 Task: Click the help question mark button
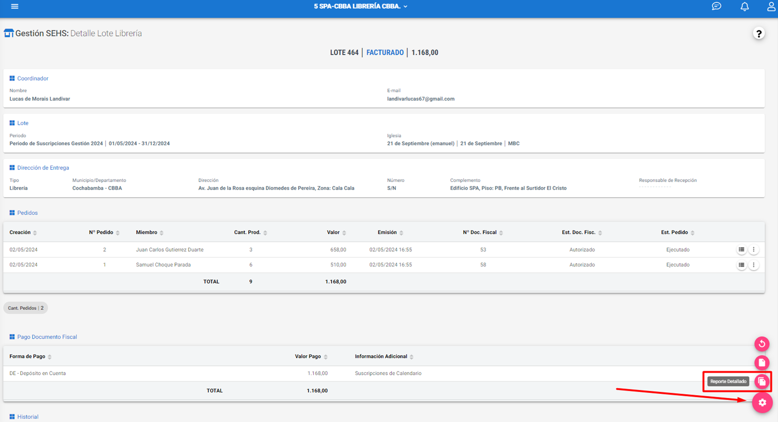point(759,34)
